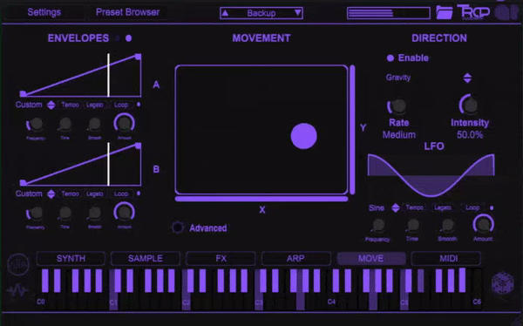
Task: Open the folder icon in top bar
Action: [x=445, y=12]
